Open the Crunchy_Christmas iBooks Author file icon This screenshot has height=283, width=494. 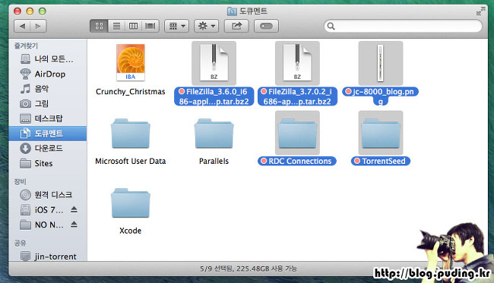[131, 62]
